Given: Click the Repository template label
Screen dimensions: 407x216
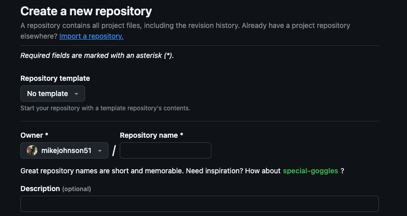Looking at the screenshot, I should (56, 78).
